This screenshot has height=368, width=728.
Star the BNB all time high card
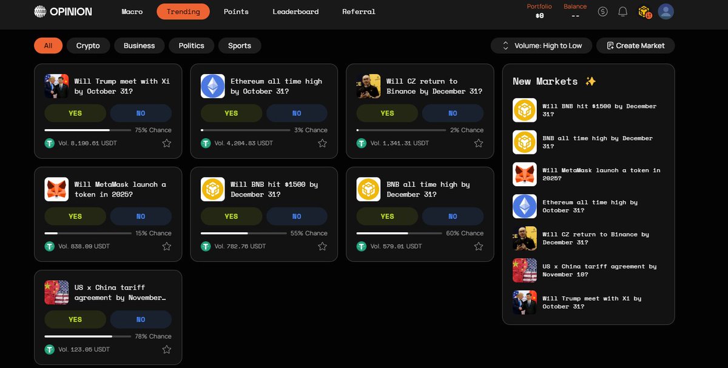[x=479, y=246]
